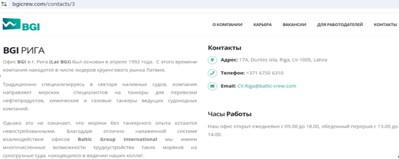Click the bold (Lat BGI) text

pyautogui.click(x=60, y=62)
